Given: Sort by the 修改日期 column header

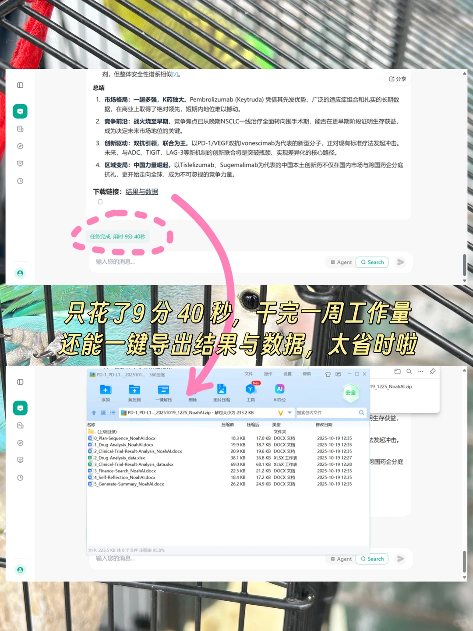Looking at the screenshot, I should (x=324, y=425).
